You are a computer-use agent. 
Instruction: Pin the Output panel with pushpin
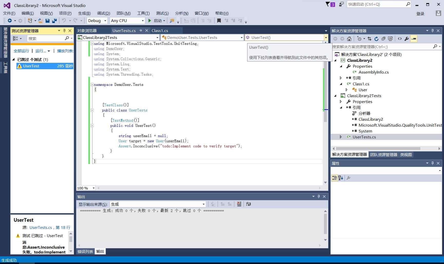[319, 197]
